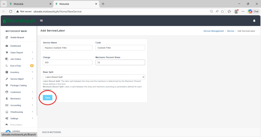This screenshot has height=137, width=261.
Task: Click the Service Name input field
Action: [x=68, y=48]
